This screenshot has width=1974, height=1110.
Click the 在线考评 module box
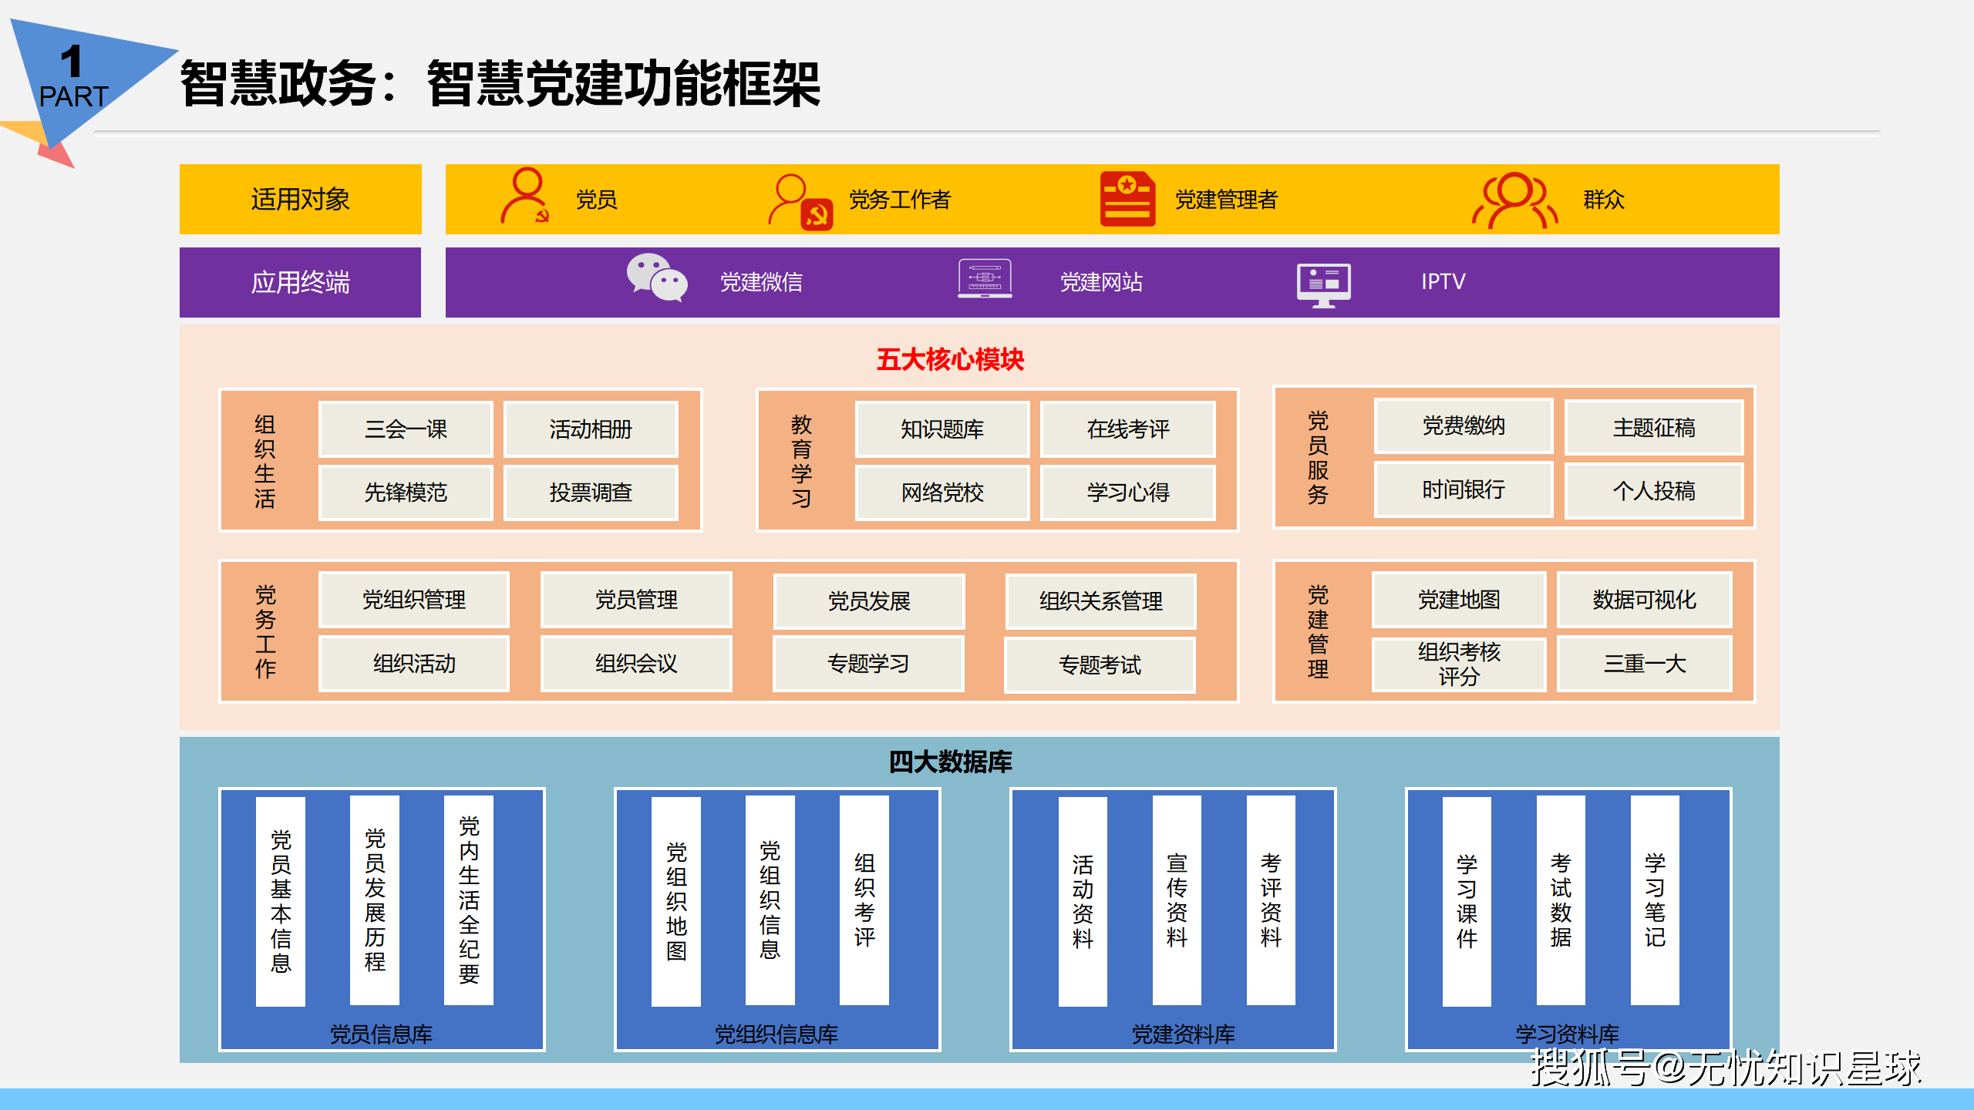[x=1127, y=429]
